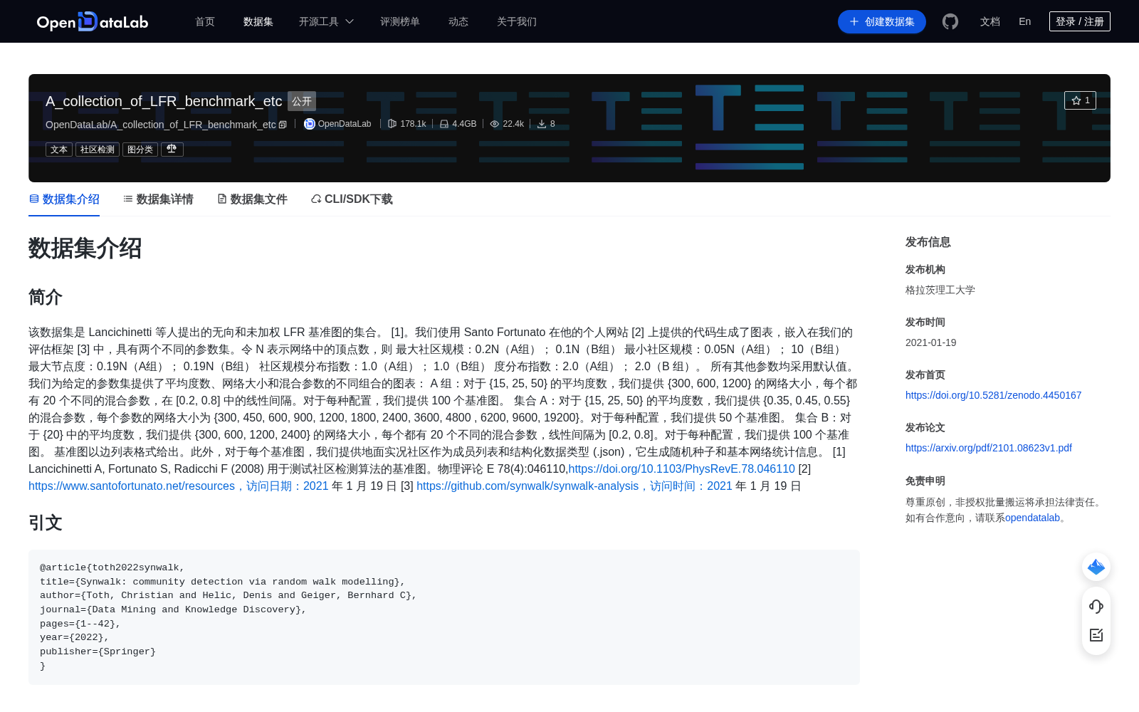Viewport: 1139px width, 712px height.
Task: Open the PhysRevE DOI reference link
Action: pos(681,468)
